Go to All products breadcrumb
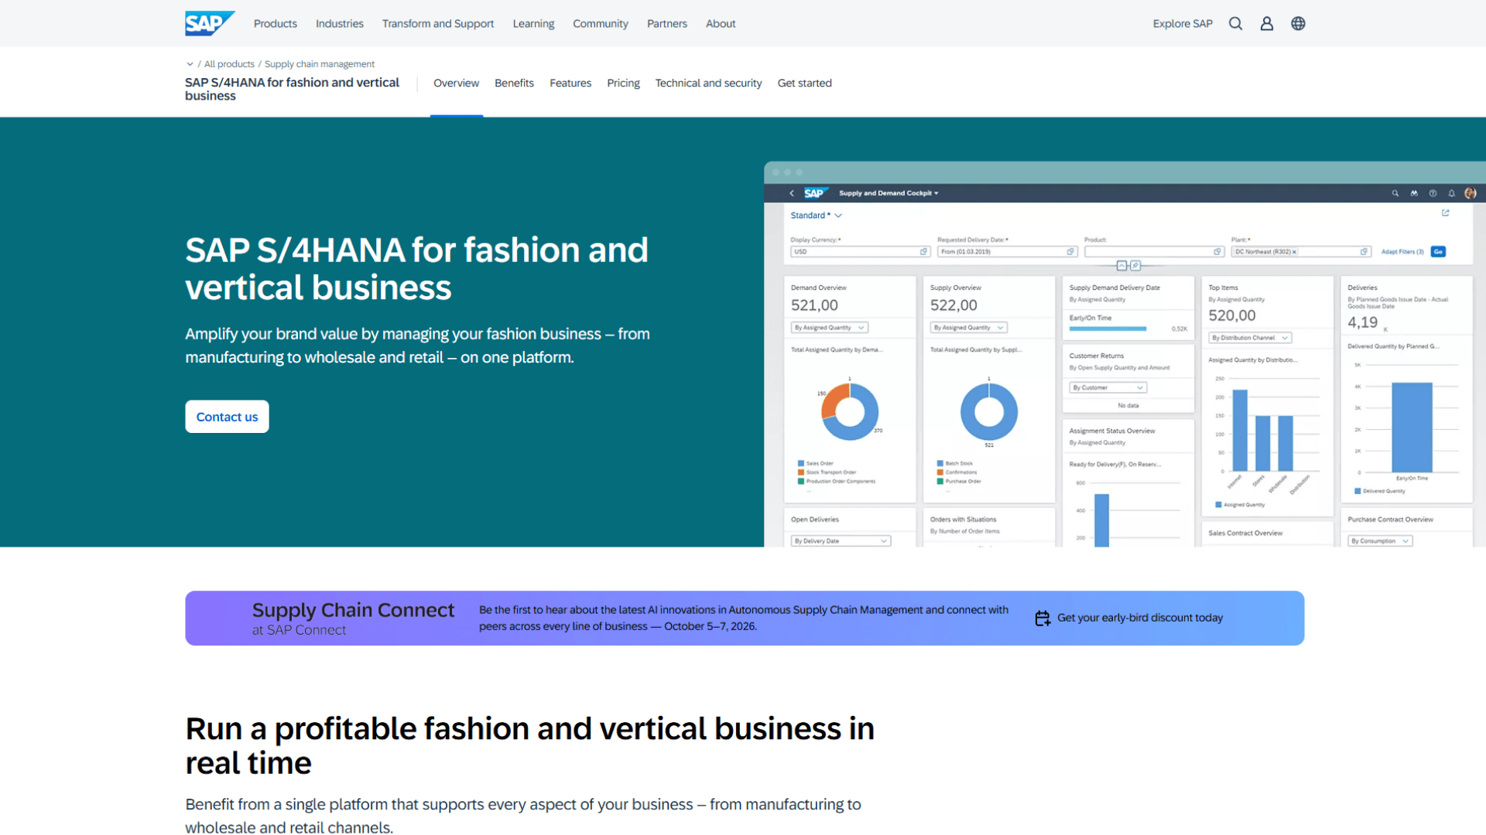 [x=229, y=64]
